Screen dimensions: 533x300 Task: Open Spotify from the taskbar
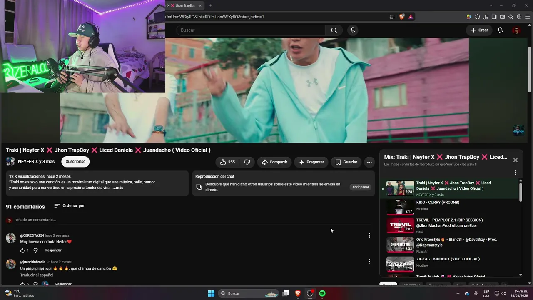tap(322, 293)
